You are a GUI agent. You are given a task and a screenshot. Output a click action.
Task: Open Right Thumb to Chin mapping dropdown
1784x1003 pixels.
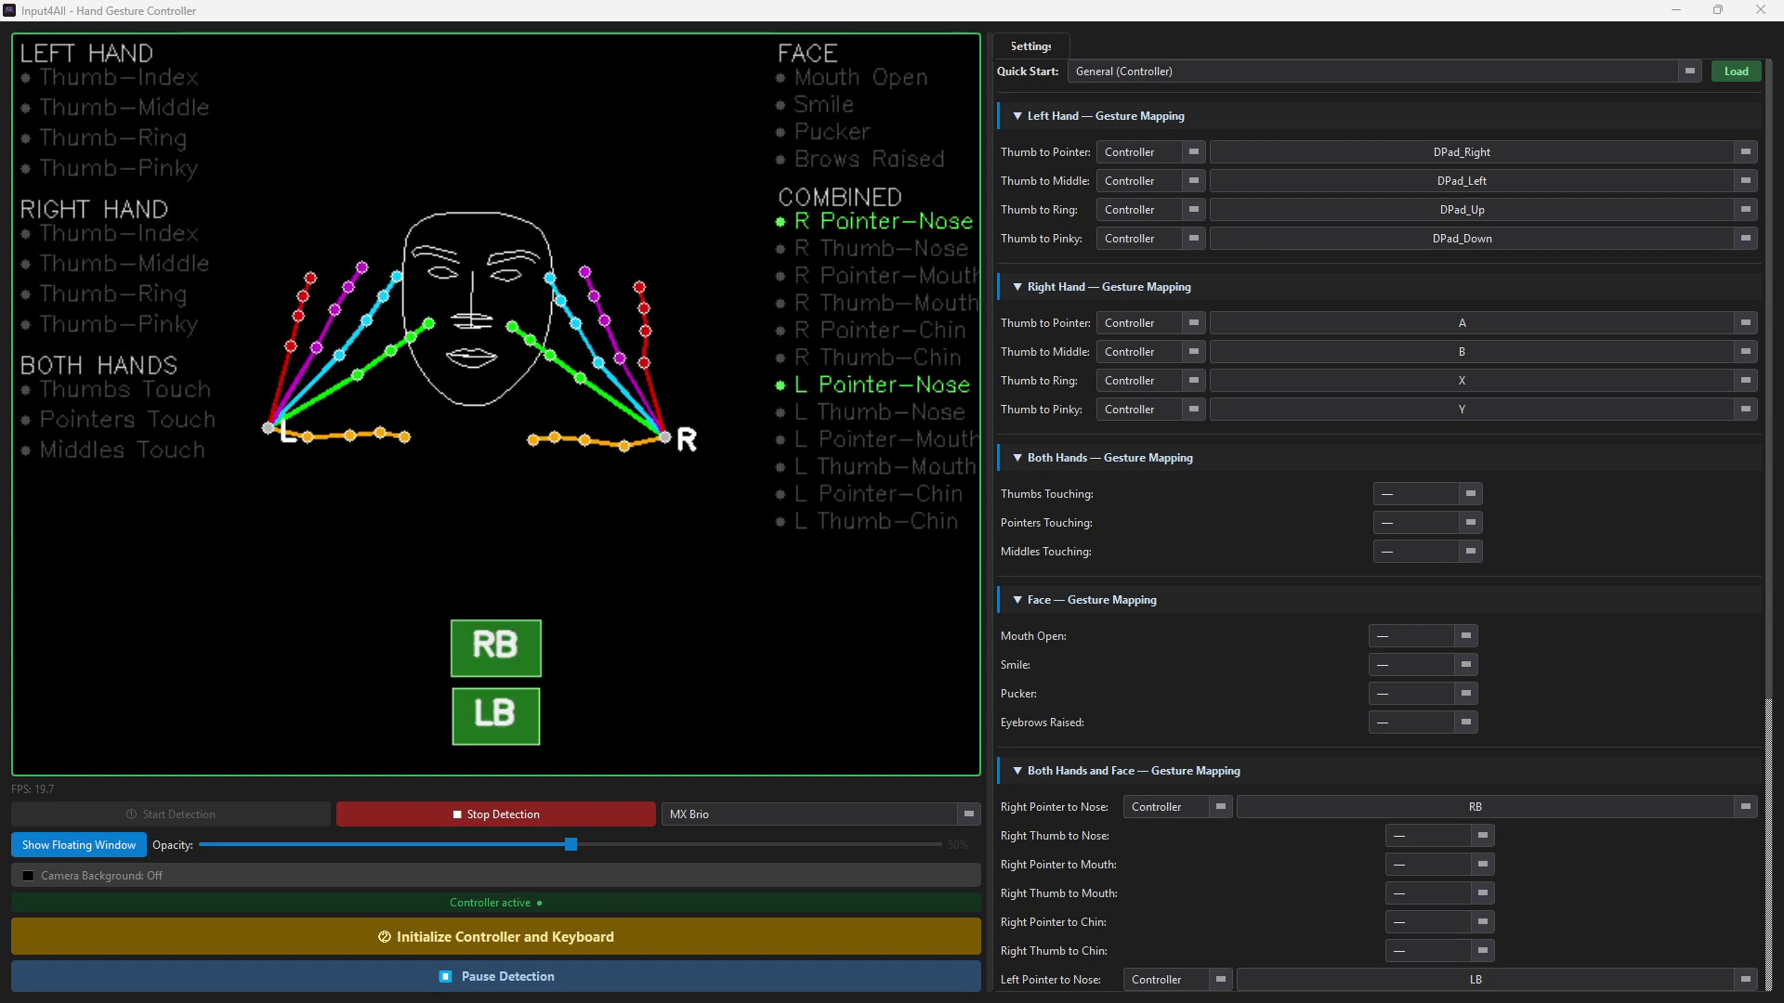tap(1439, 951)
